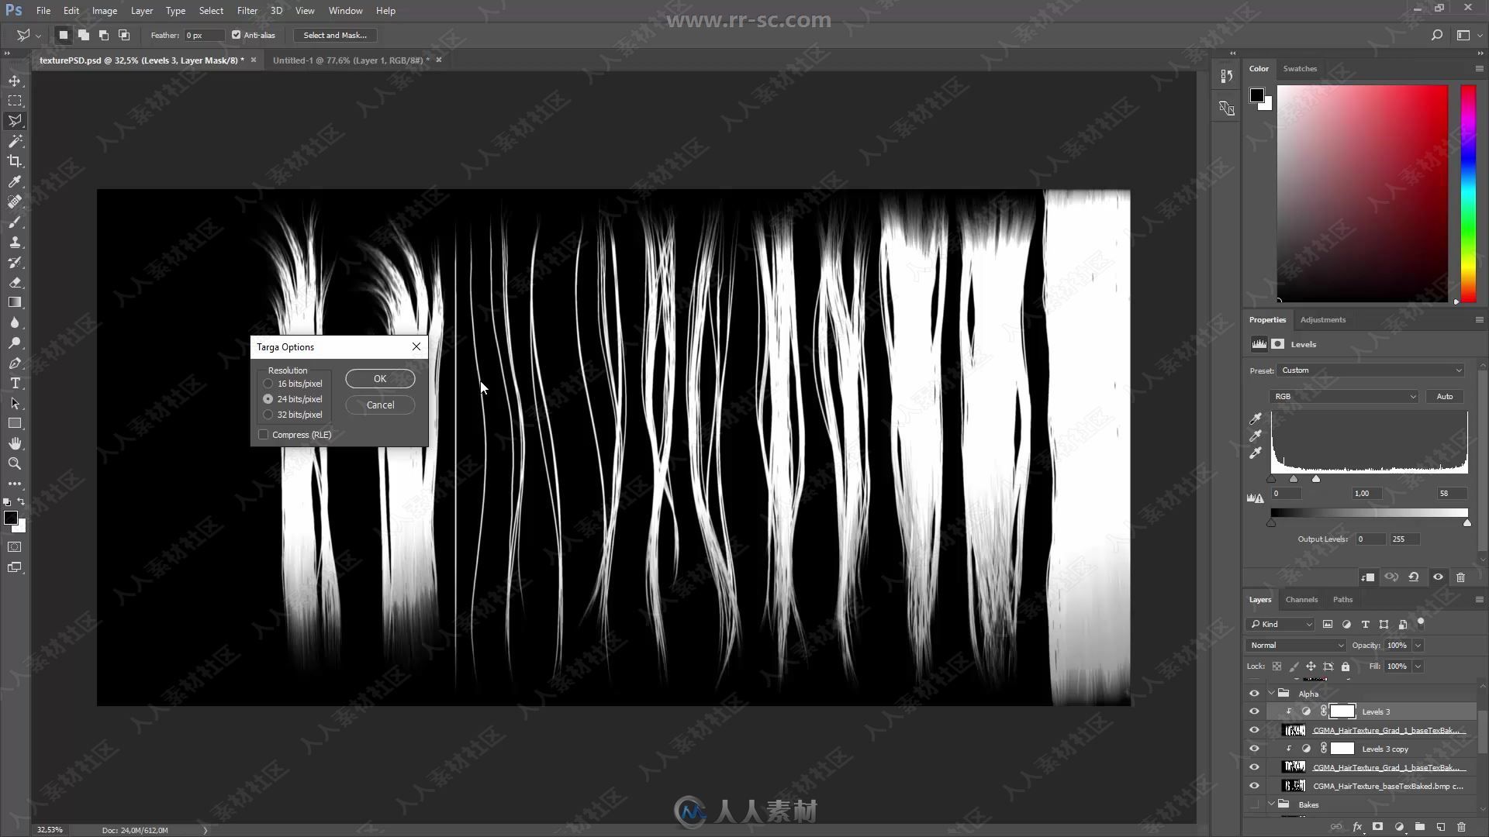This screenshot has width=1489, height=837.
Task: Select the Rectangular Marquee tool
Action: [14, 100]
